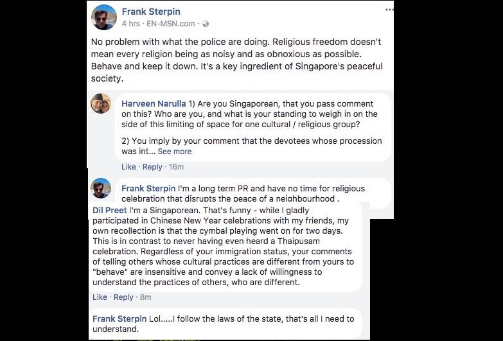The image size is (503, 341).
Task: Reply to Dil Preet's comment
Action: pos(123,297)
